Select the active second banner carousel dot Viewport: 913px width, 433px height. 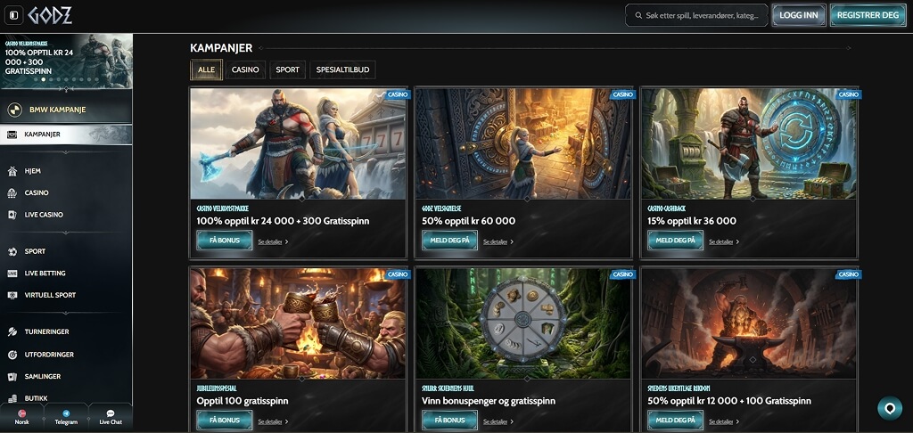(x=43, y=79)
